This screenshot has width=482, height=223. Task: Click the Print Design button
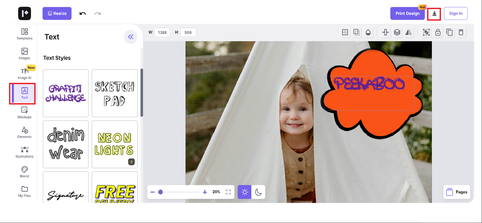click(407, 14)
